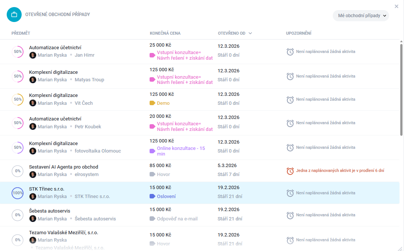Image resolution: width=404 pixels, height=251 pixels.
Task: Click the 100% progress circle for STK Třinec
Action: click(18, 193)
